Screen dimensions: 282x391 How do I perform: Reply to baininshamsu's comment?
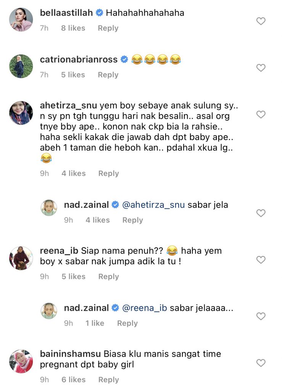(x=108, y=380)
